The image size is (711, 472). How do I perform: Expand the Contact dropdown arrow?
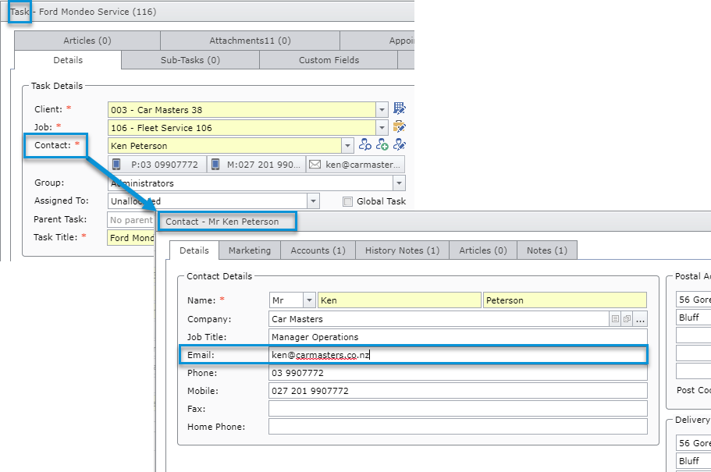coord(347,146)
